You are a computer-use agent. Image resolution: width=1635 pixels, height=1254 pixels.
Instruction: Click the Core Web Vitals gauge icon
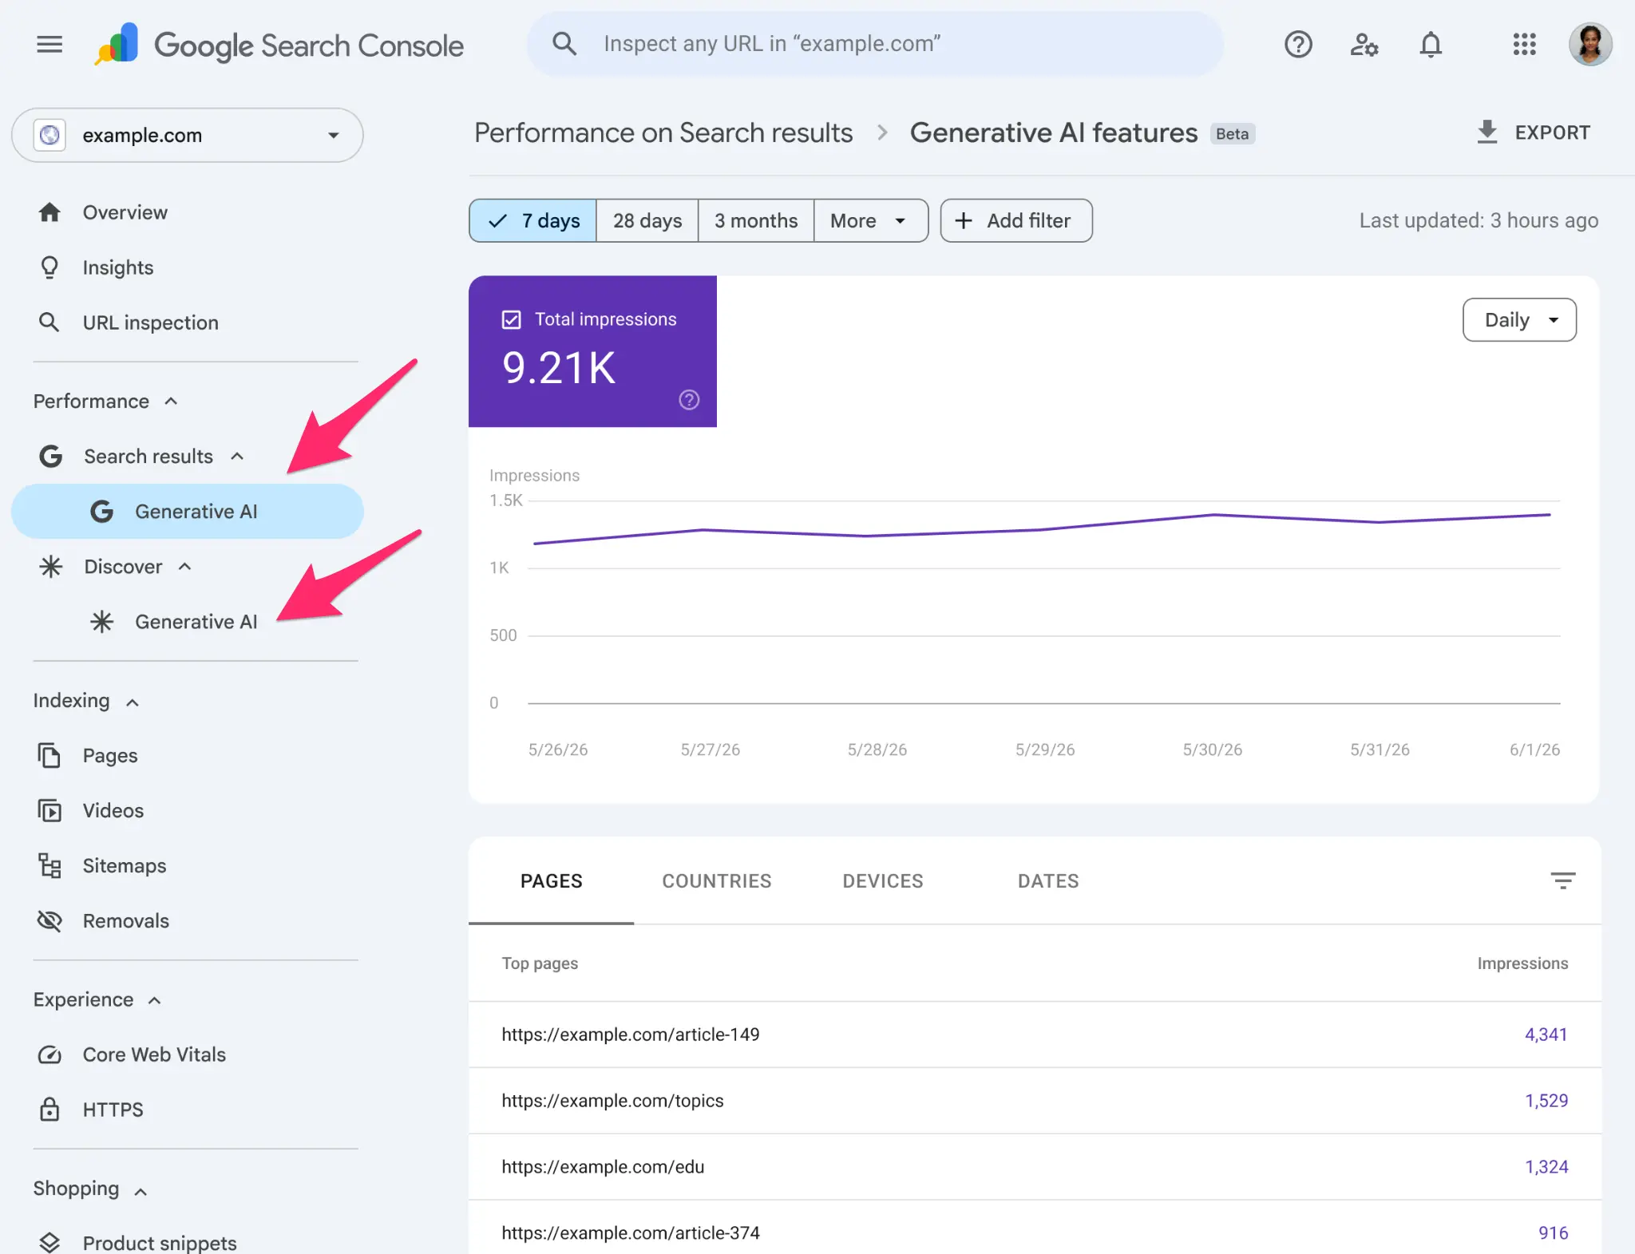[49, 1054]
